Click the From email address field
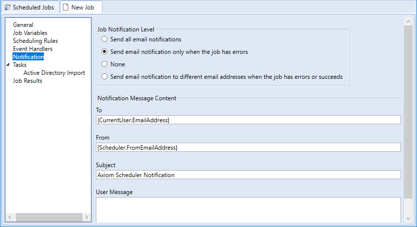Screen dimensions: 417x227 click(x=248, y=147)
